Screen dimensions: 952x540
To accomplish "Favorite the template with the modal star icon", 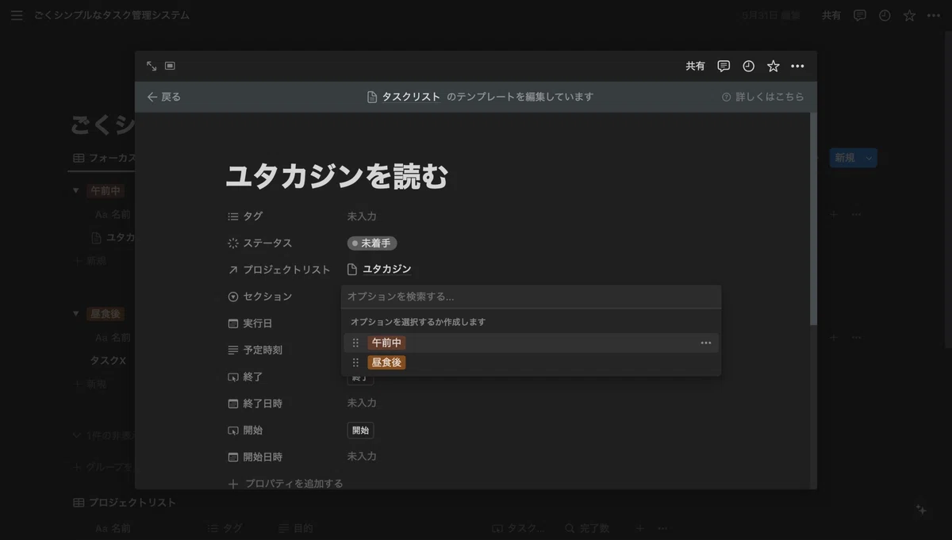I will 773,66.
